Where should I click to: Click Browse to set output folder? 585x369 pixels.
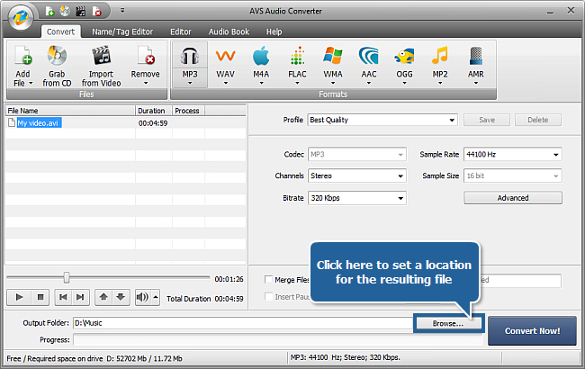[x=448, y=323]
